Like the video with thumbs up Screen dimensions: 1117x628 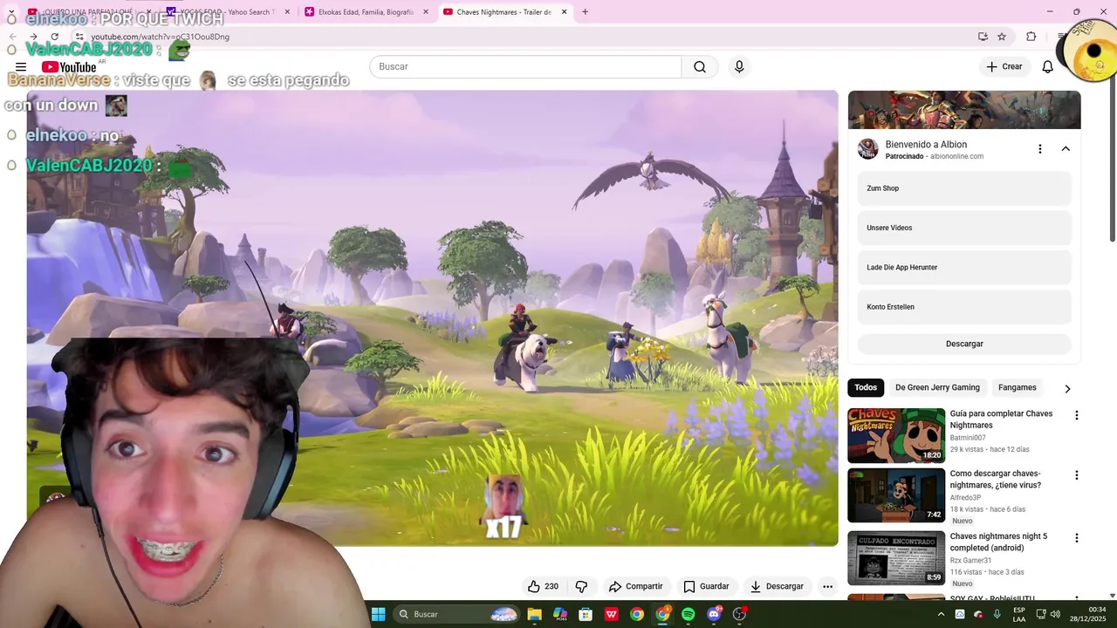click(543, 586)
